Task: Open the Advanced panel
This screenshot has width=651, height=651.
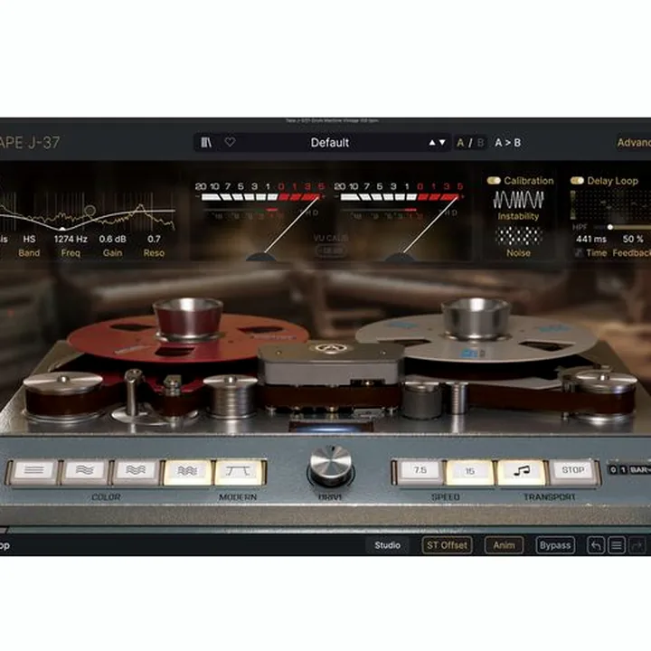Action: tap(634, 143)
